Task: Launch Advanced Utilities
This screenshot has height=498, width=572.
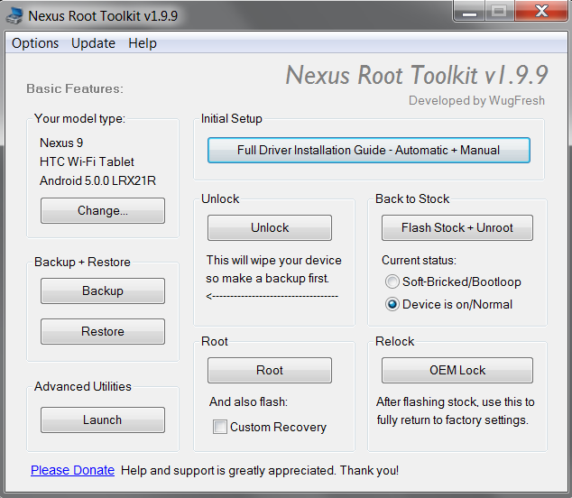Action: coord(103,420)
